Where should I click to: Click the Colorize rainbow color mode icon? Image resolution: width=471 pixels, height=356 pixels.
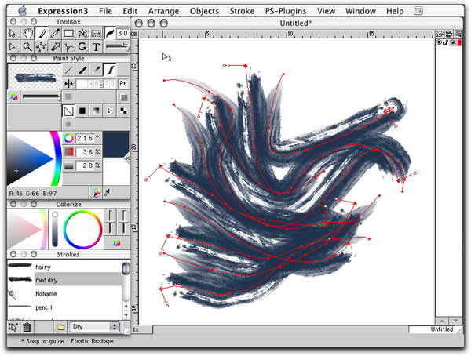tap(116, 242)
